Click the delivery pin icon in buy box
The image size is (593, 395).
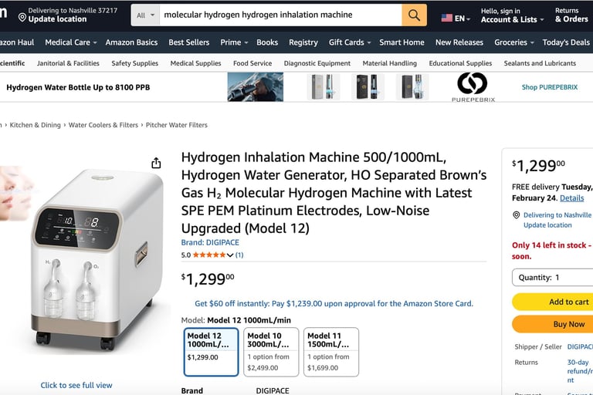[516, 215]
